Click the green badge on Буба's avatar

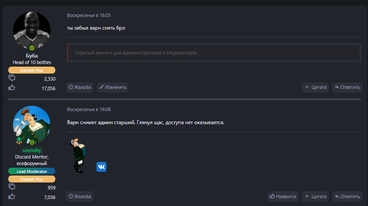pyautogui.click(x=32, y=47)
